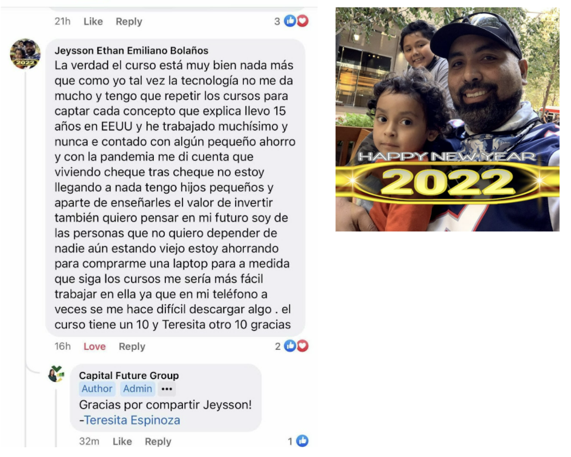Viewport: 571px width, 457px height.
Task: Open the Capital Future Group avatar
Action: click(57, 373)
